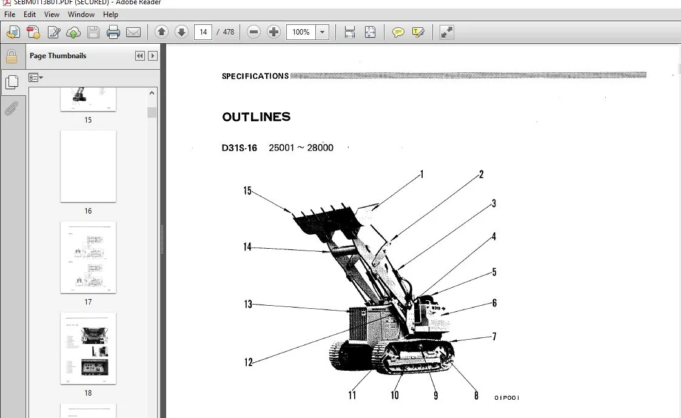Screen dimensions: 681x418
Task: Click the Page Thumbnails panel title
Action: point(58,56)
